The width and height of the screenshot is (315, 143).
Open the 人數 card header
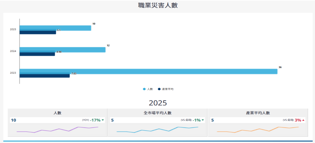click(x=57, y=113)
